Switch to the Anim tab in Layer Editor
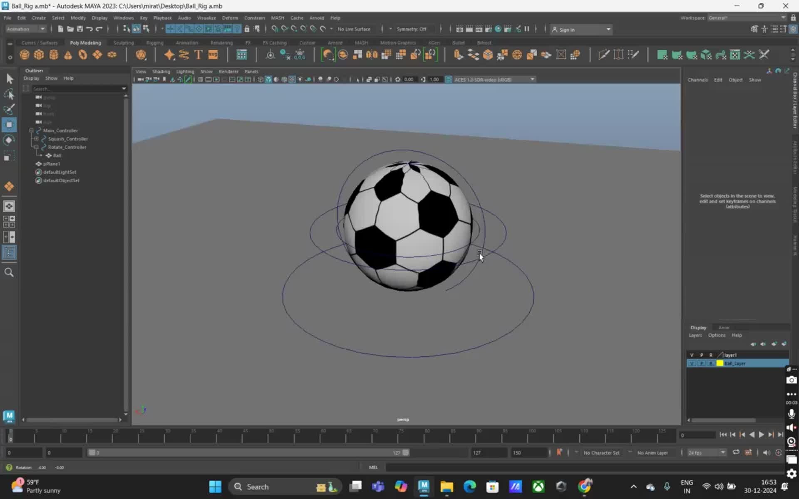The image size is (799, 499). [724, 327]
